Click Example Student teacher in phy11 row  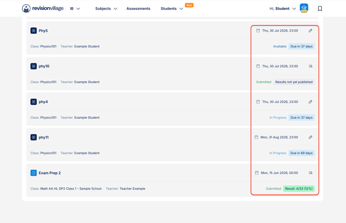tap(87, 153)
